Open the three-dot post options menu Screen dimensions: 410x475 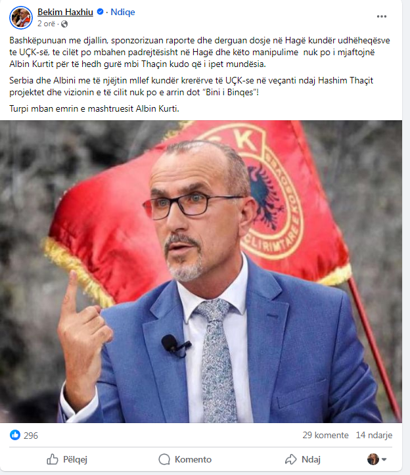382,16
